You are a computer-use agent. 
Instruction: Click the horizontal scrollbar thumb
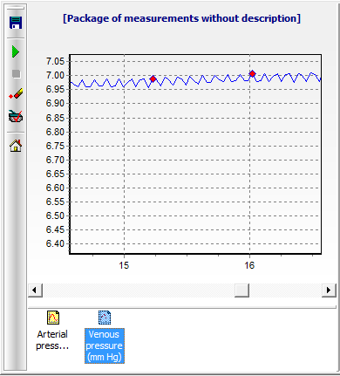coord(241,290)
